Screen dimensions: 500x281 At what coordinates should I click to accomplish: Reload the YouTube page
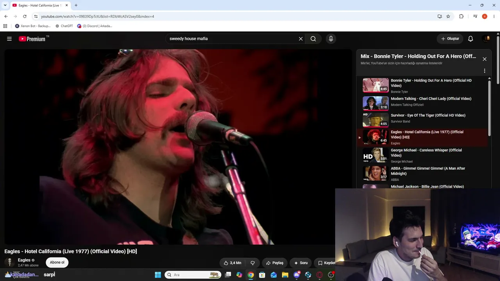(x=25, y=16)
